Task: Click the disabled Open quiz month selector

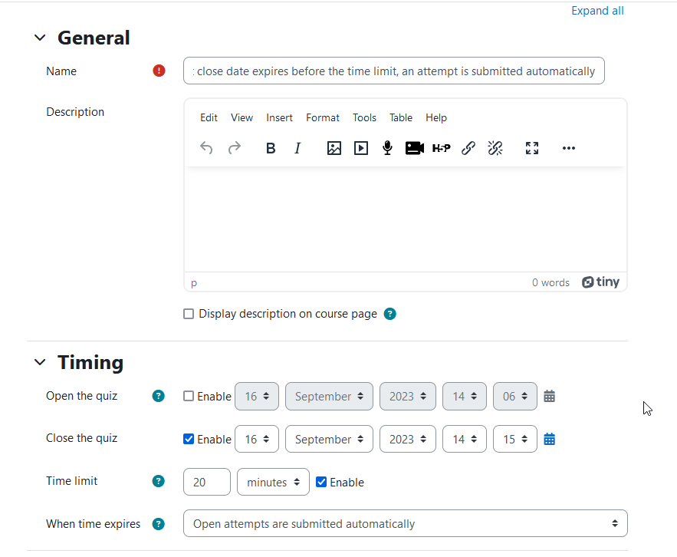Action: coord(329,396)
